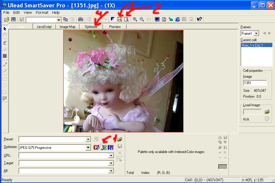Select the grid slicing tool

[5, 56]
